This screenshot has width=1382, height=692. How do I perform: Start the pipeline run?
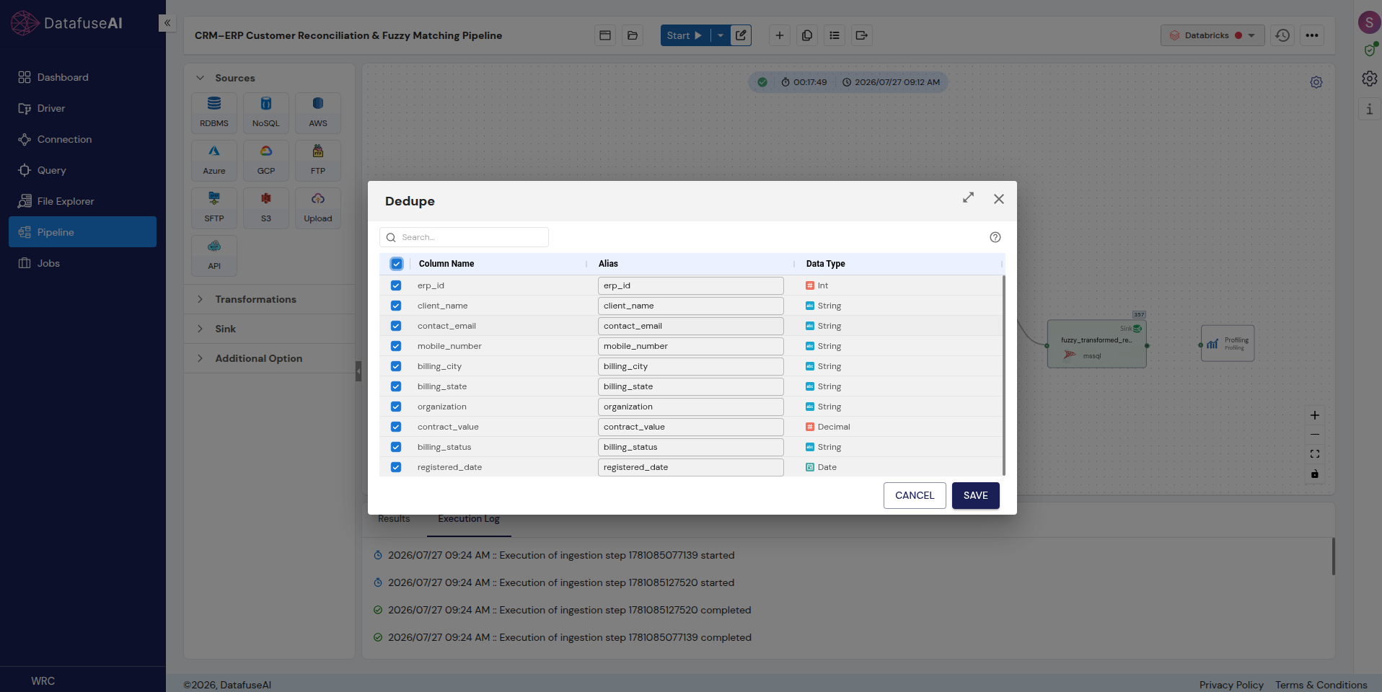pyautogui.click(x=685, y=35)
